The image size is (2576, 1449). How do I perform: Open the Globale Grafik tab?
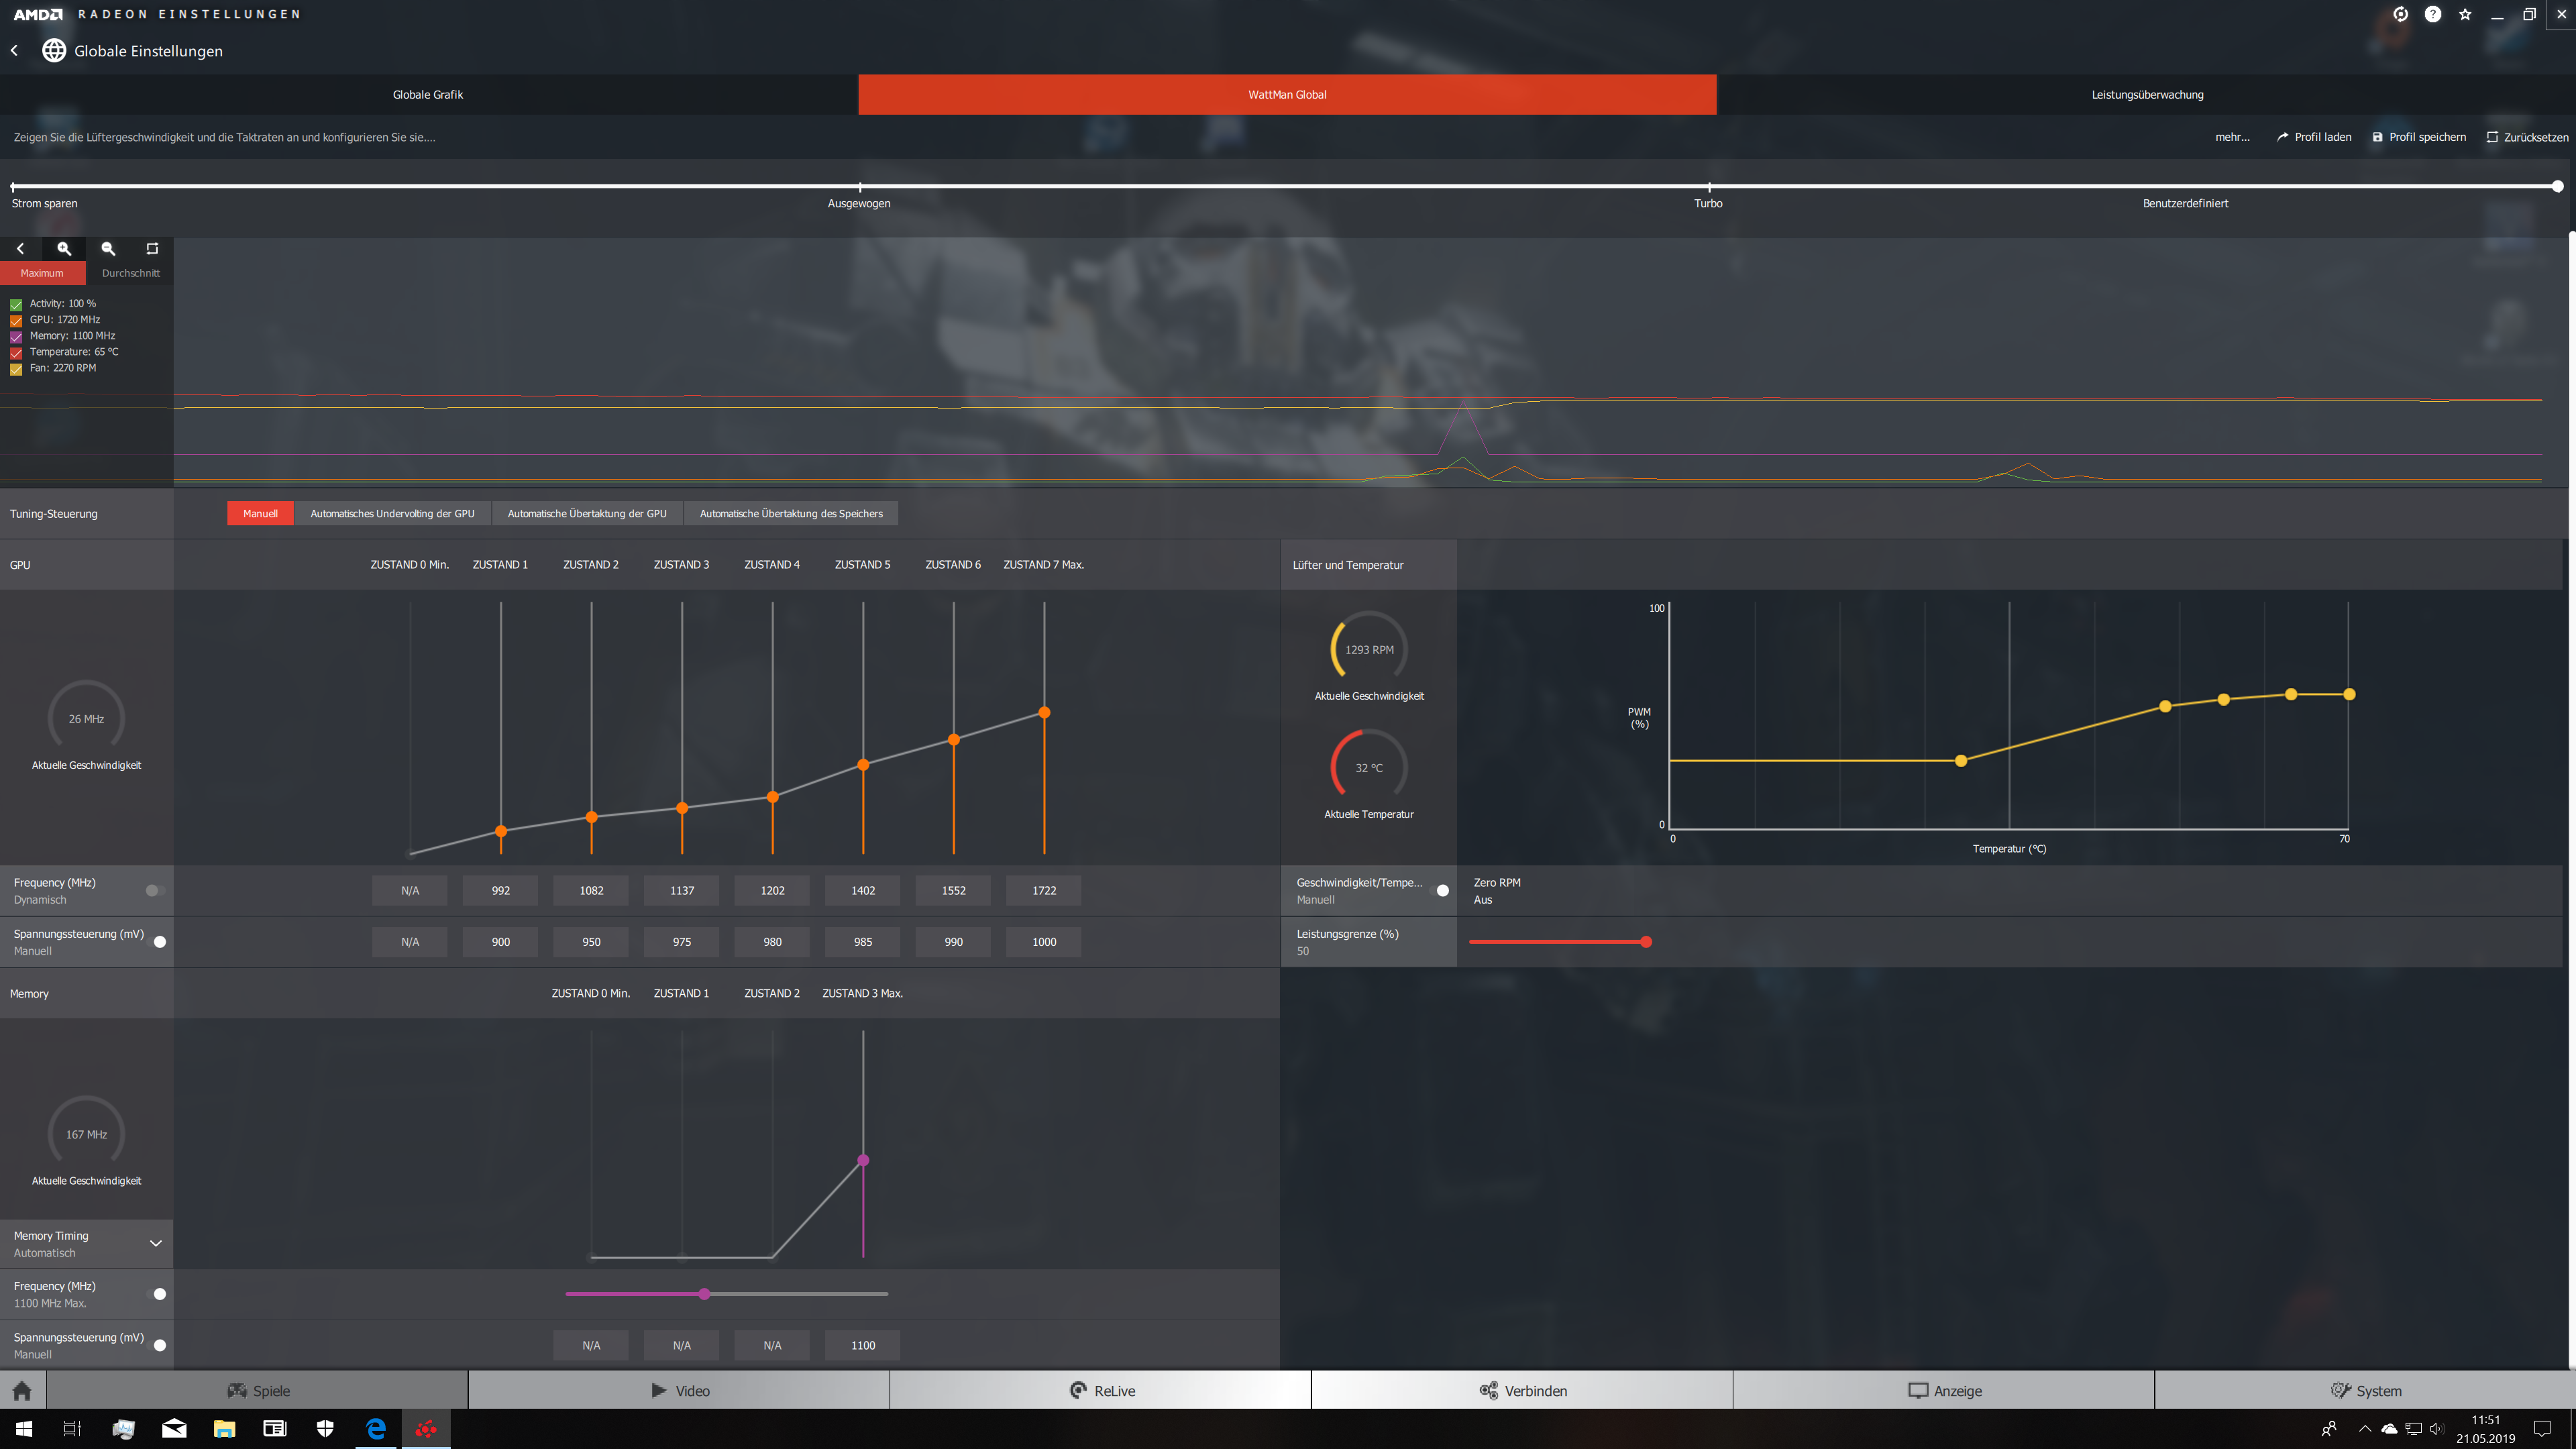[x=428, y=95]
